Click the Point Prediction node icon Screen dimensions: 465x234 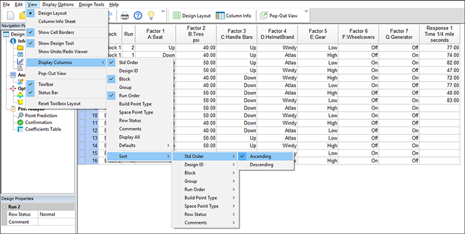pos(19,116)
